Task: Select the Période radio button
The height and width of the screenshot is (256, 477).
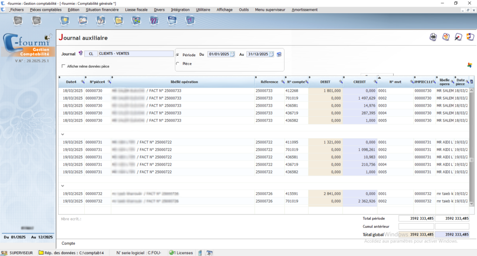Action: coord(177,54)
